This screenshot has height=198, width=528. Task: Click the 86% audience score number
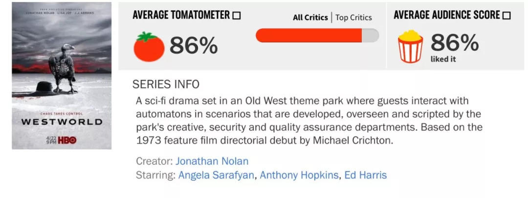pyautogui.click(x=455, y=43)
